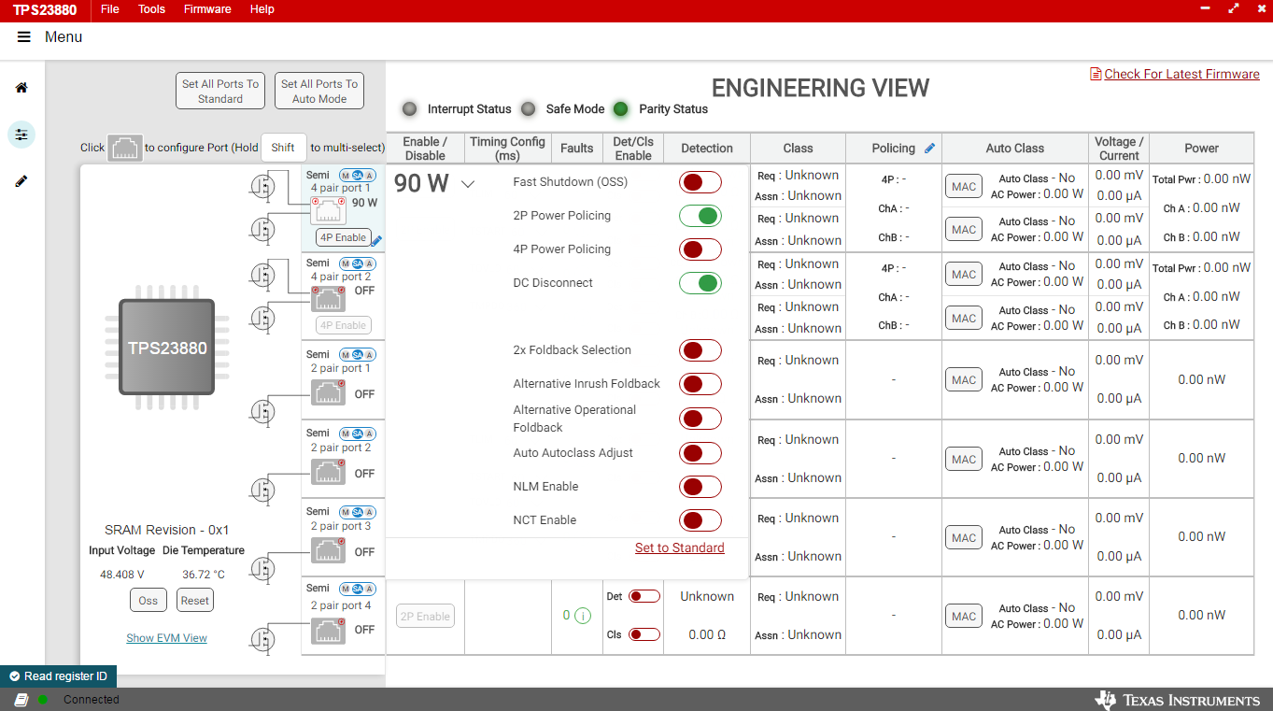The height and width of the screenshot is (711, 1273).
Task: Click the Interrupt Status indicator light
Action: click(409, 109)
